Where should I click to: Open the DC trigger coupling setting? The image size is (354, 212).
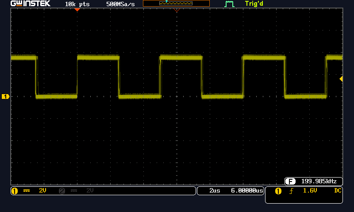(x=338, y=191)
